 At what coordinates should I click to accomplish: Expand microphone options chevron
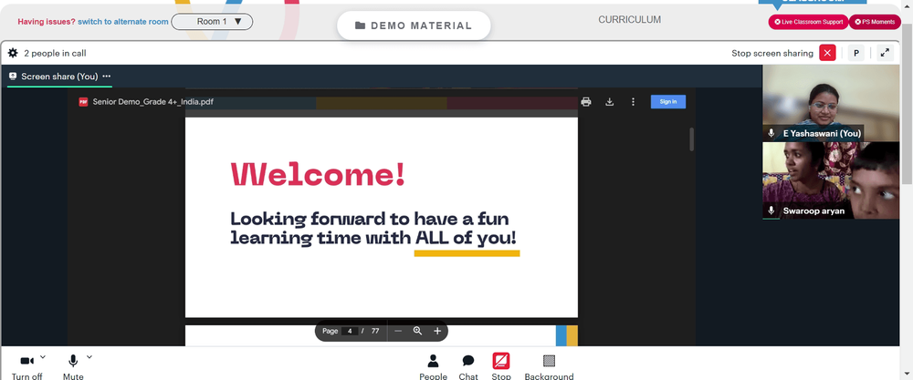(89, 357)
